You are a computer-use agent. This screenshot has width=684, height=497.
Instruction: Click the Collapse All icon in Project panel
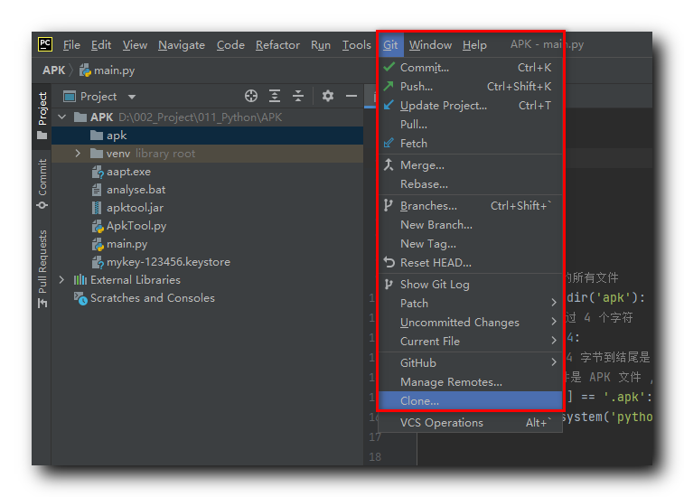click(x=298, y=96)
